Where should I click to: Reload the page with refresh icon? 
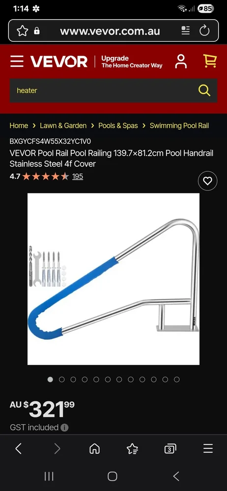[204, 30]
